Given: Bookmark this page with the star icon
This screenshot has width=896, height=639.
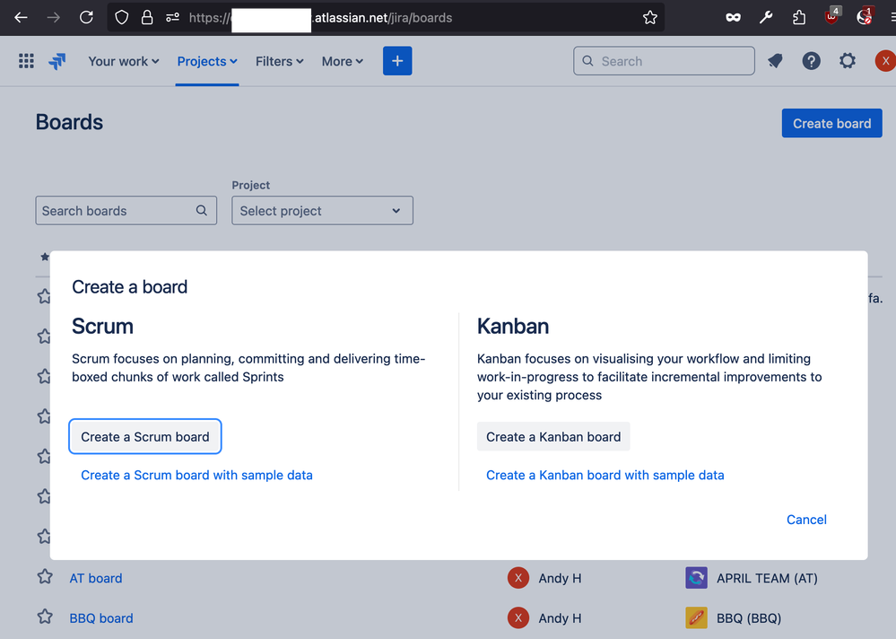Looking at the screenshot, I should tap(649, 18).
